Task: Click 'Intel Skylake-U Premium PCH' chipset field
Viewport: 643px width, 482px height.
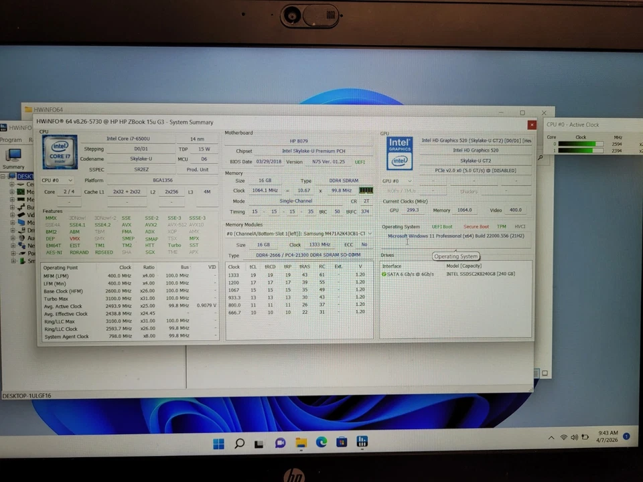Action: point(313,151)
